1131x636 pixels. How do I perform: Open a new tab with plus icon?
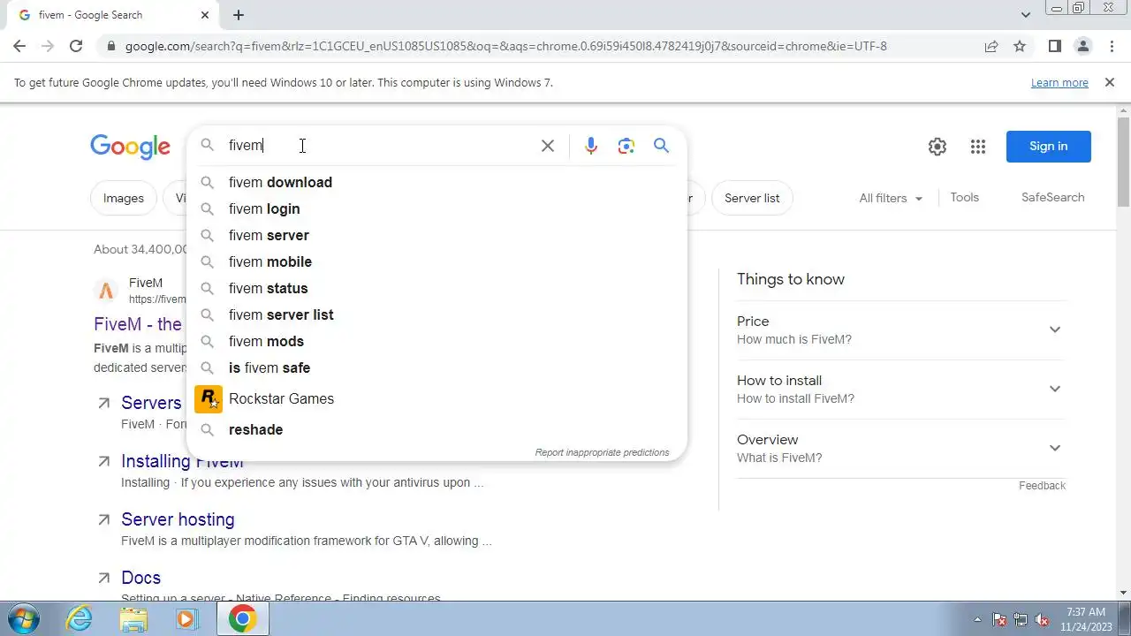tap(239, 15)
